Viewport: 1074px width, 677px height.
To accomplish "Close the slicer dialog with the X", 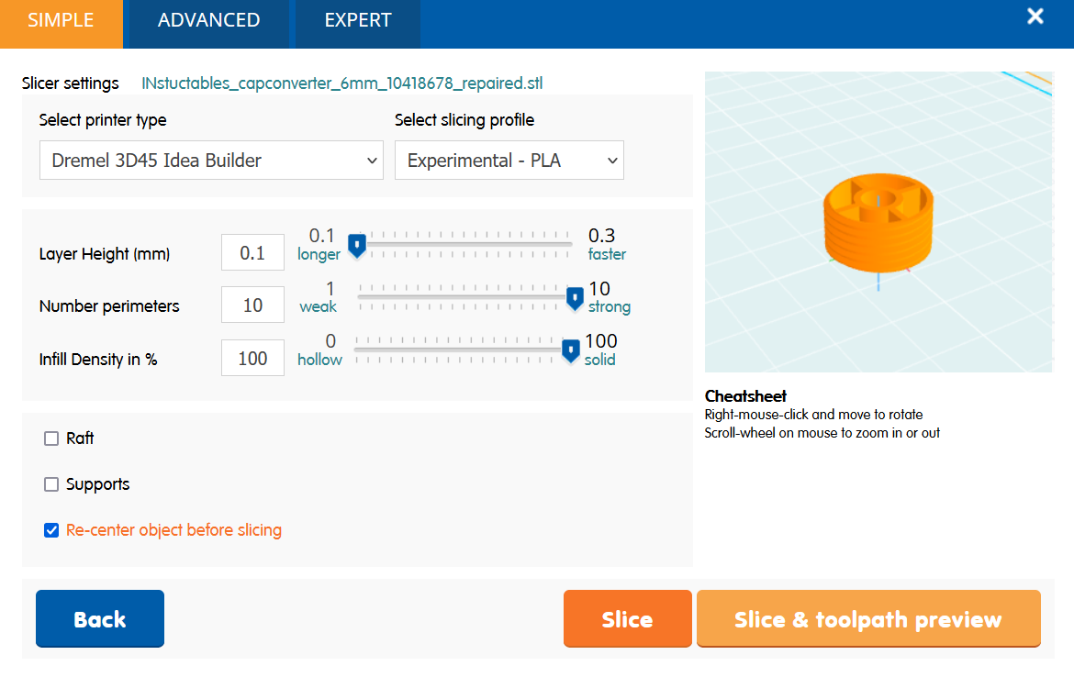I will tap(1035, 17).
